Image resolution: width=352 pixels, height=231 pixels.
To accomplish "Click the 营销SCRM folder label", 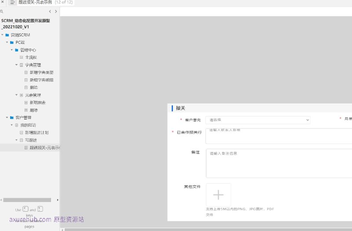I will [20, 35].
